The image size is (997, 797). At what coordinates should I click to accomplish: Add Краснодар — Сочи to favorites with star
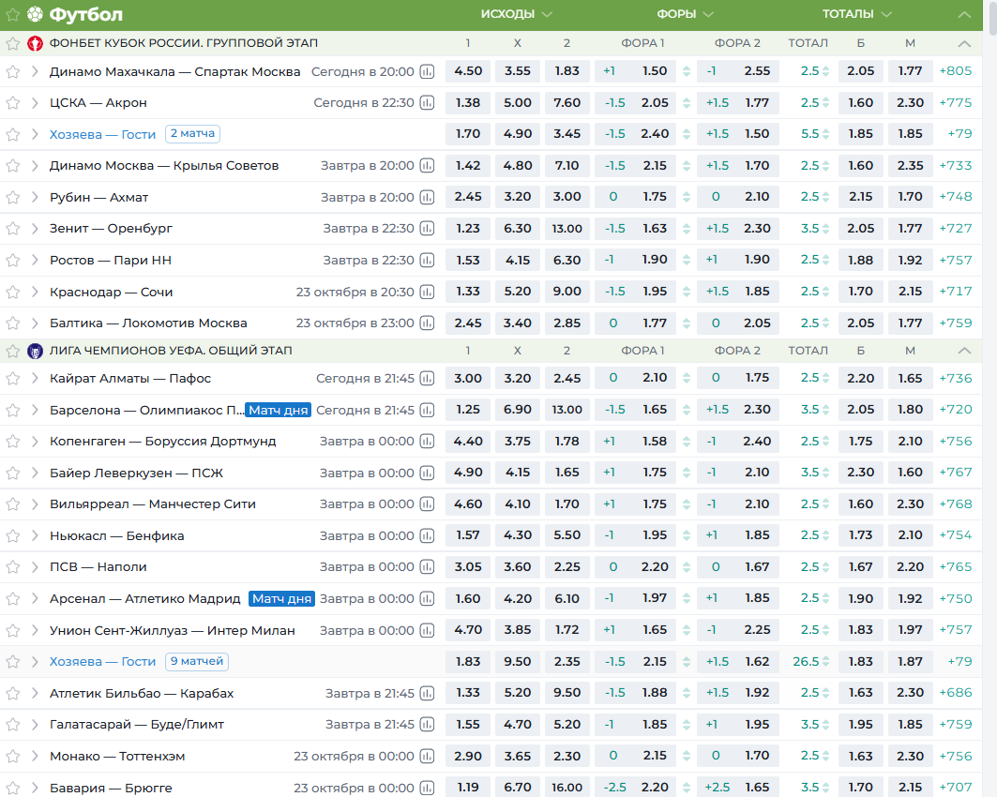pyautogui.click(x=13, y=293)
